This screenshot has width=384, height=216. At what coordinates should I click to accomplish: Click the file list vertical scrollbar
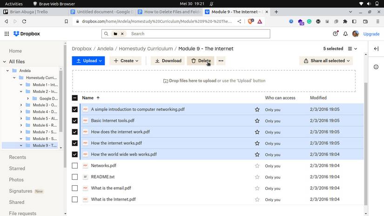366,144
